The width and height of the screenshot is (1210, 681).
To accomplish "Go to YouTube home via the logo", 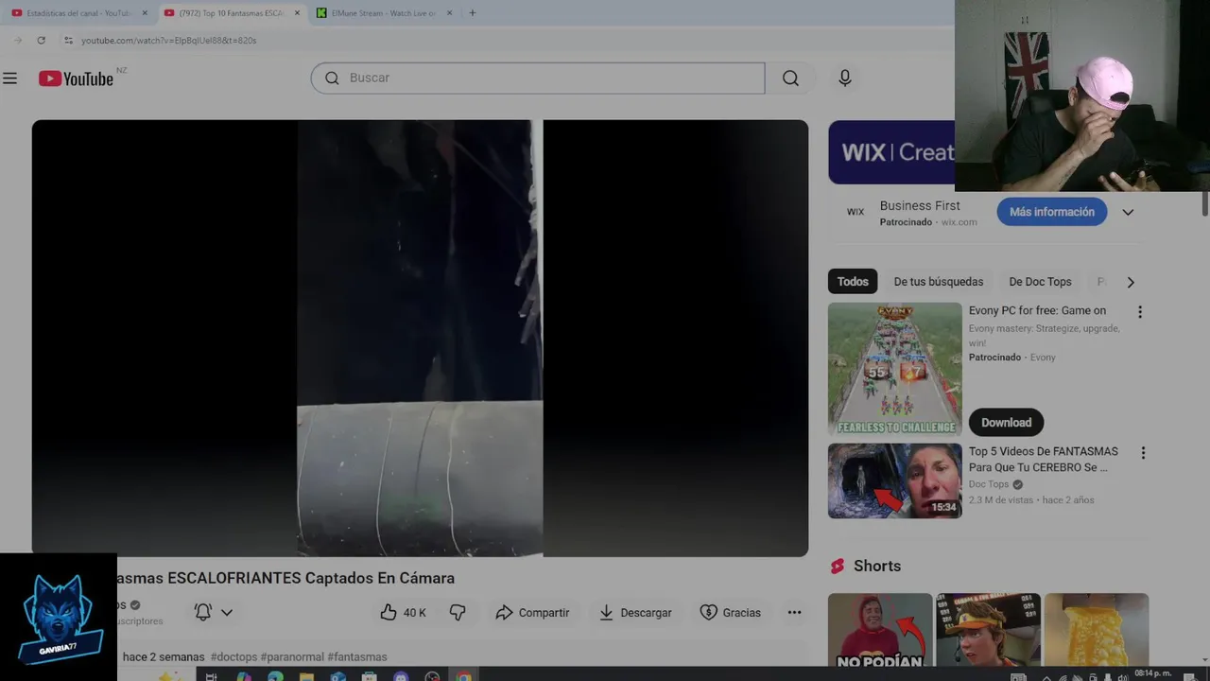I will (x=76, y=79).
